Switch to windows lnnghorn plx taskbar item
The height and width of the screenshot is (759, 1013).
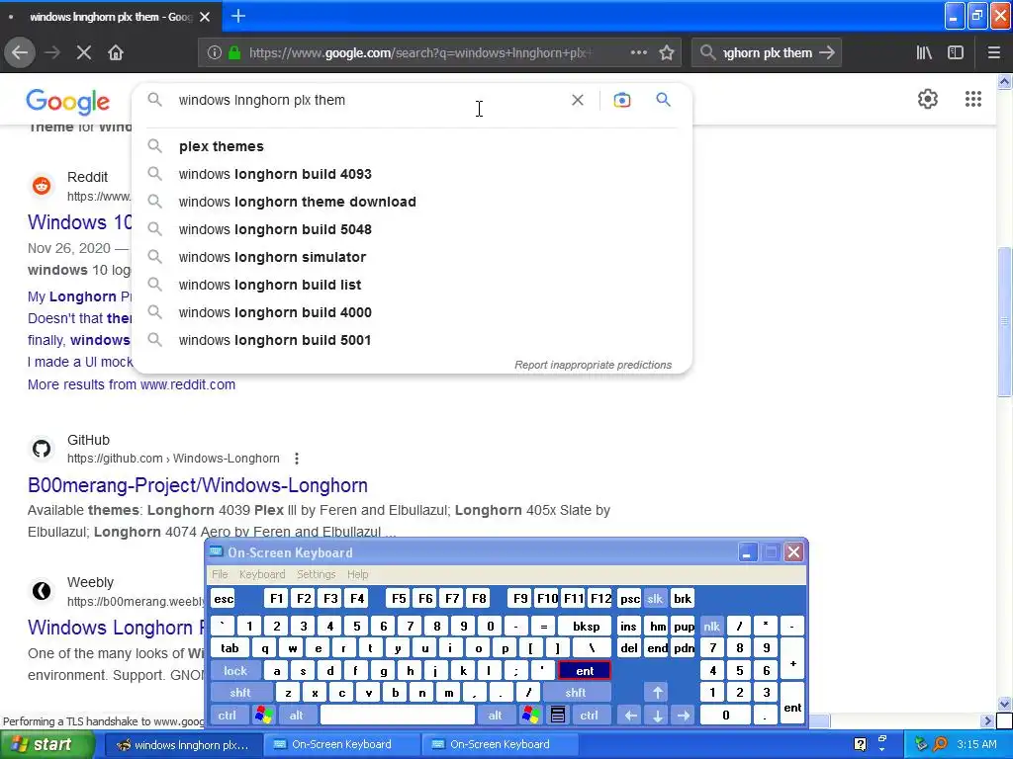pyautogui.click(x=183, y=745)
